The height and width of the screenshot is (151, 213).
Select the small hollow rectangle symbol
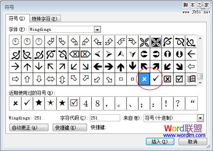121,79
